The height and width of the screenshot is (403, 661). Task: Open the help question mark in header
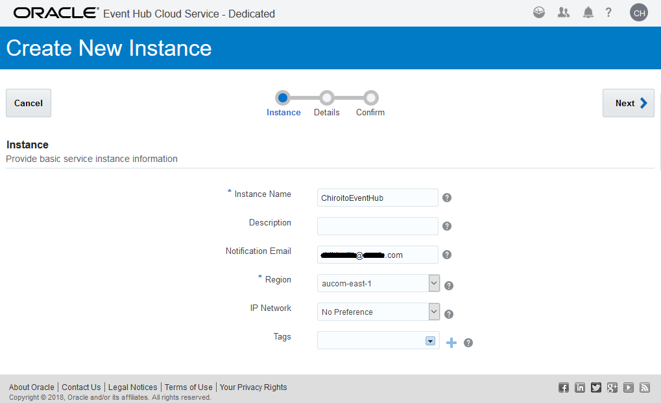608,12
